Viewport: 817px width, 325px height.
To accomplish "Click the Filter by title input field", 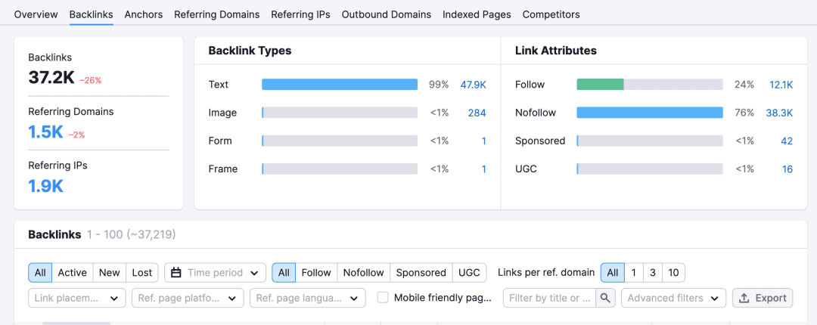I will pos(550,298).
